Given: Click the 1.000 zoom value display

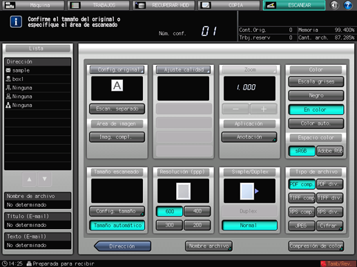Looking at the screenshot, I should (x=249, y=88).
